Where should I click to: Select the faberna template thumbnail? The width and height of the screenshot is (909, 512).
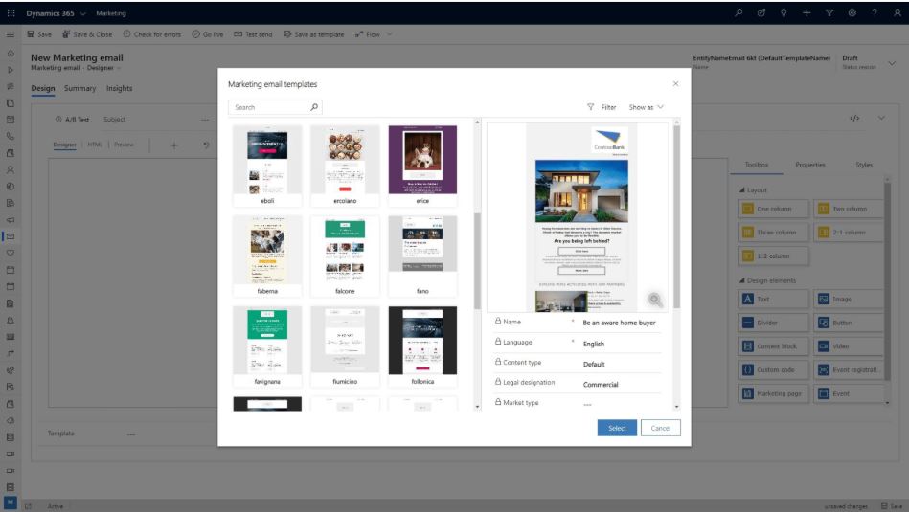[267, 256]
